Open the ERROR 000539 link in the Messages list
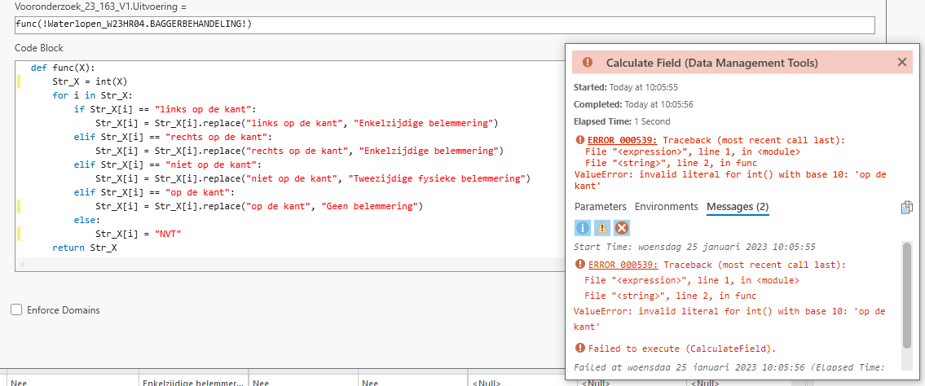Screen dimensions: 925x386 click(624, 265)
